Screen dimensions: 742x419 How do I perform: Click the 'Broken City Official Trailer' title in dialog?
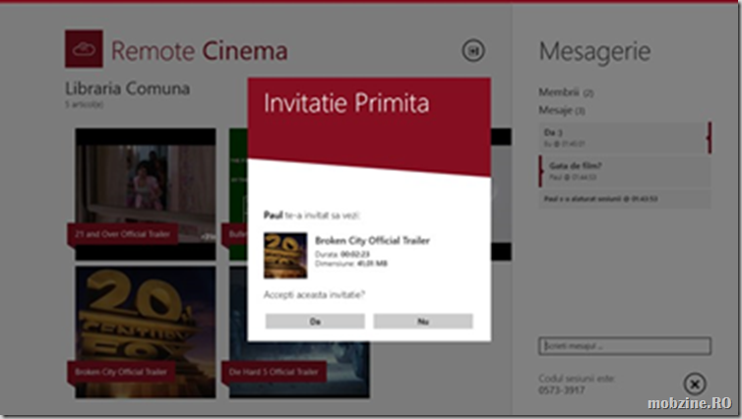point(372,240)
